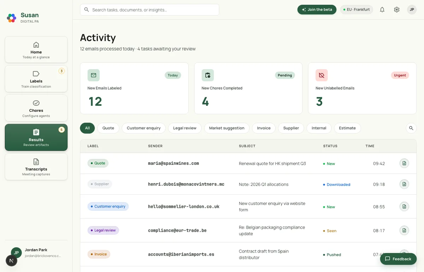Viewport: 424px width, 272px height.
Task: Click the Invoice label tag in table
Action: (x=99, y=254)
